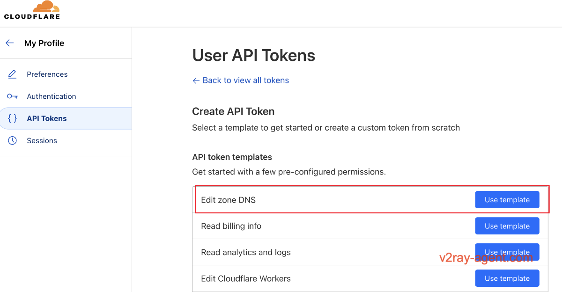Use template for Edit Cloudflare Workers
562x292 pixels.
click(x=507, y=278)
